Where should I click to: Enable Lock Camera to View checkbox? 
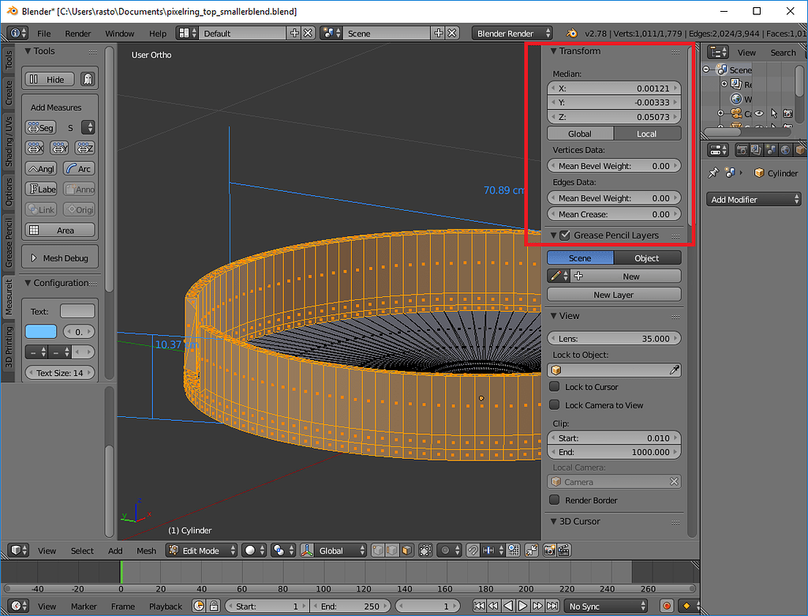pyautogui.click(x=555, y=404)
